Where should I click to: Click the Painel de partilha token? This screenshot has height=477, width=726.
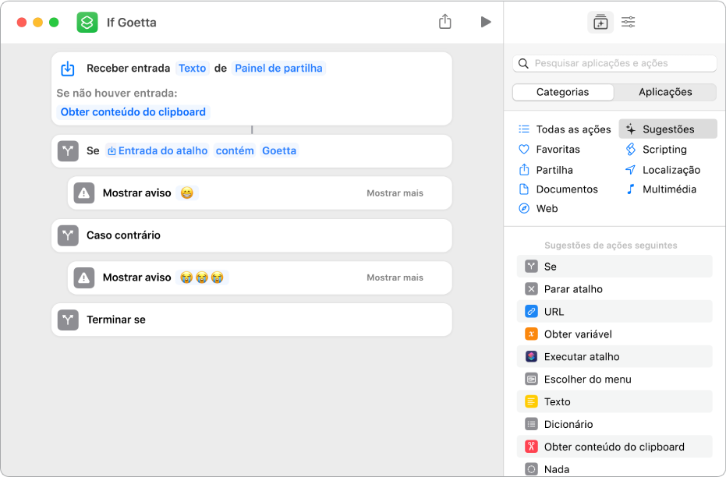click(x=278, y=68)
